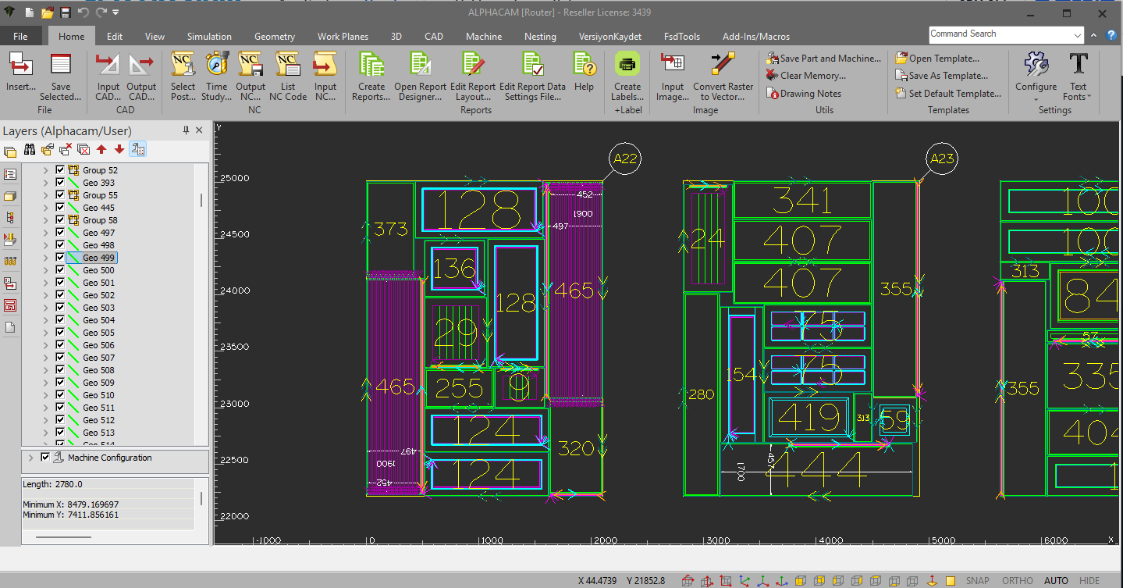Toggle SNAP mode in status bar

pyautogui.click(x=977, y=580)
